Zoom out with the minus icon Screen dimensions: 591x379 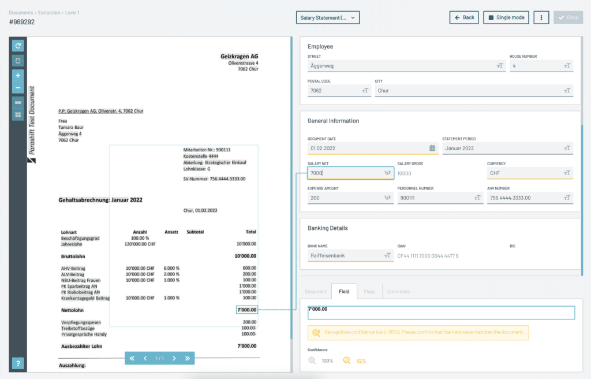tap(18, 88)
